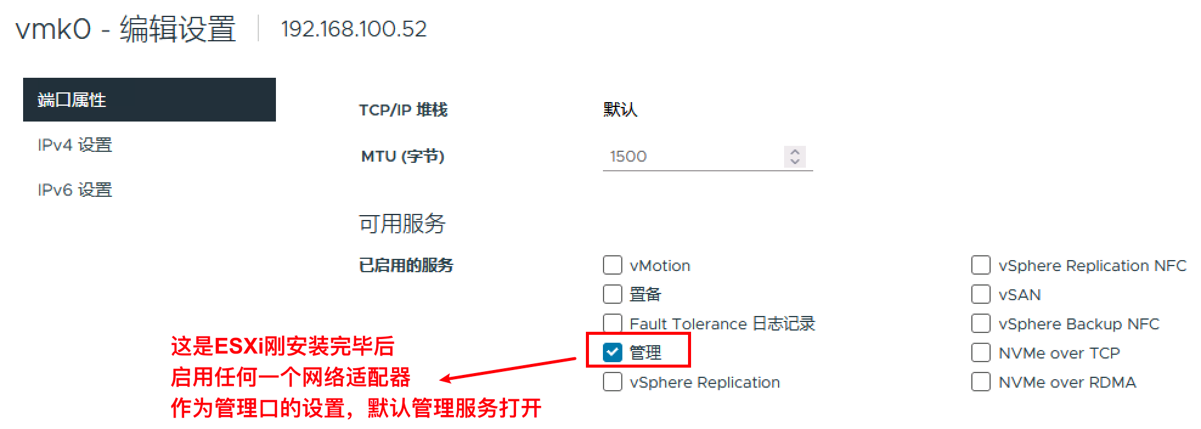Uncheck the 管理 management service
1201x429 pixels.
tap(613, 352)
